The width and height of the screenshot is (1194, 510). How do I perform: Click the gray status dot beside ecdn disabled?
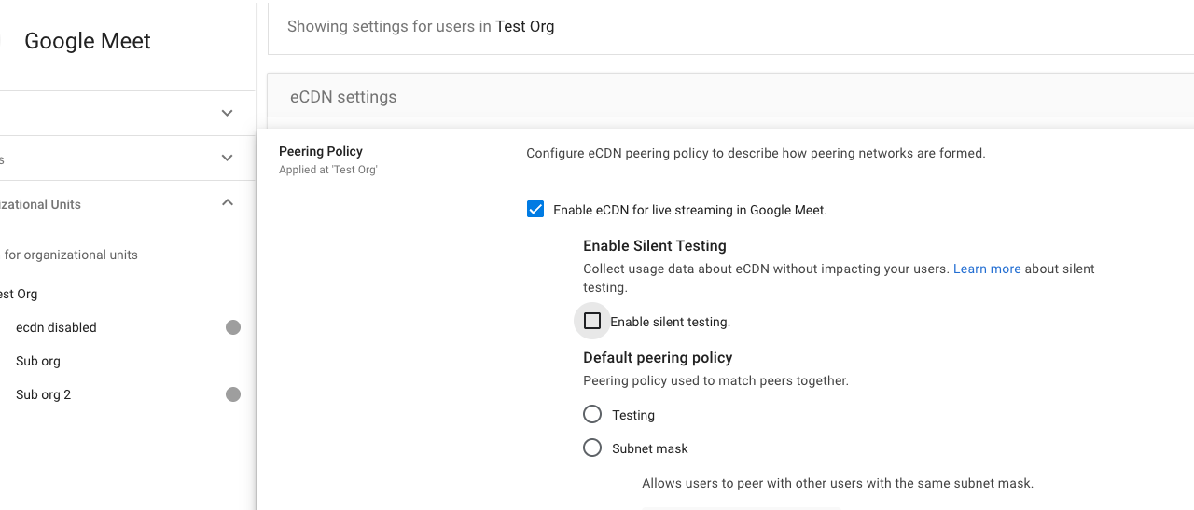pyautogui.click(x=233, y=327)
